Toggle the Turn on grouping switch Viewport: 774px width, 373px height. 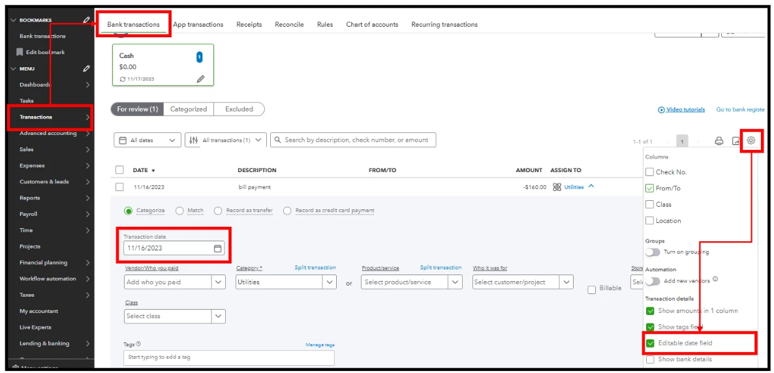(x=653, y=252)
